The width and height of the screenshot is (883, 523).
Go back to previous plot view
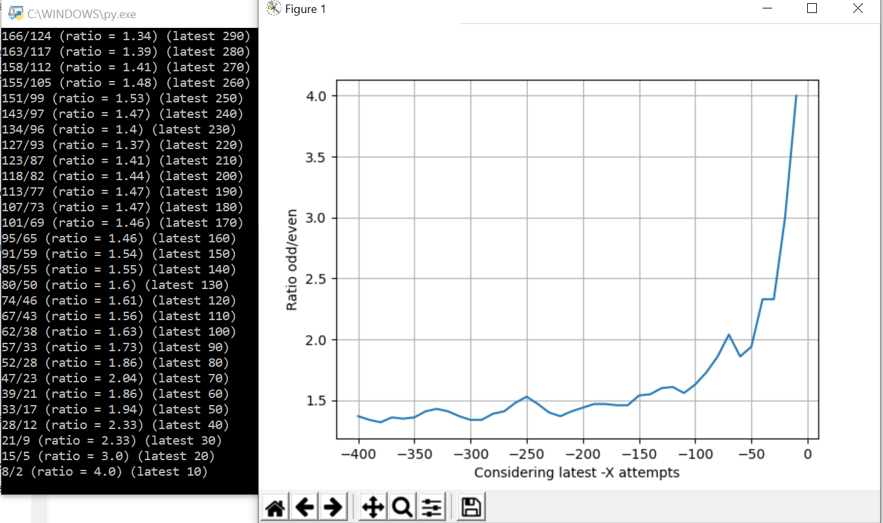click(x=304, y=507)
